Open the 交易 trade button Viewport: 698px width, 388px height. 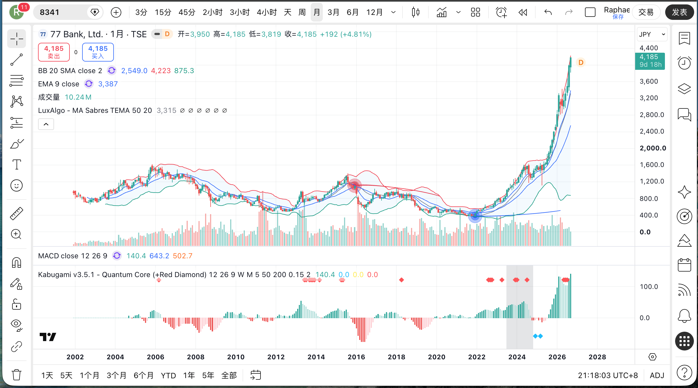coord(646,12)
